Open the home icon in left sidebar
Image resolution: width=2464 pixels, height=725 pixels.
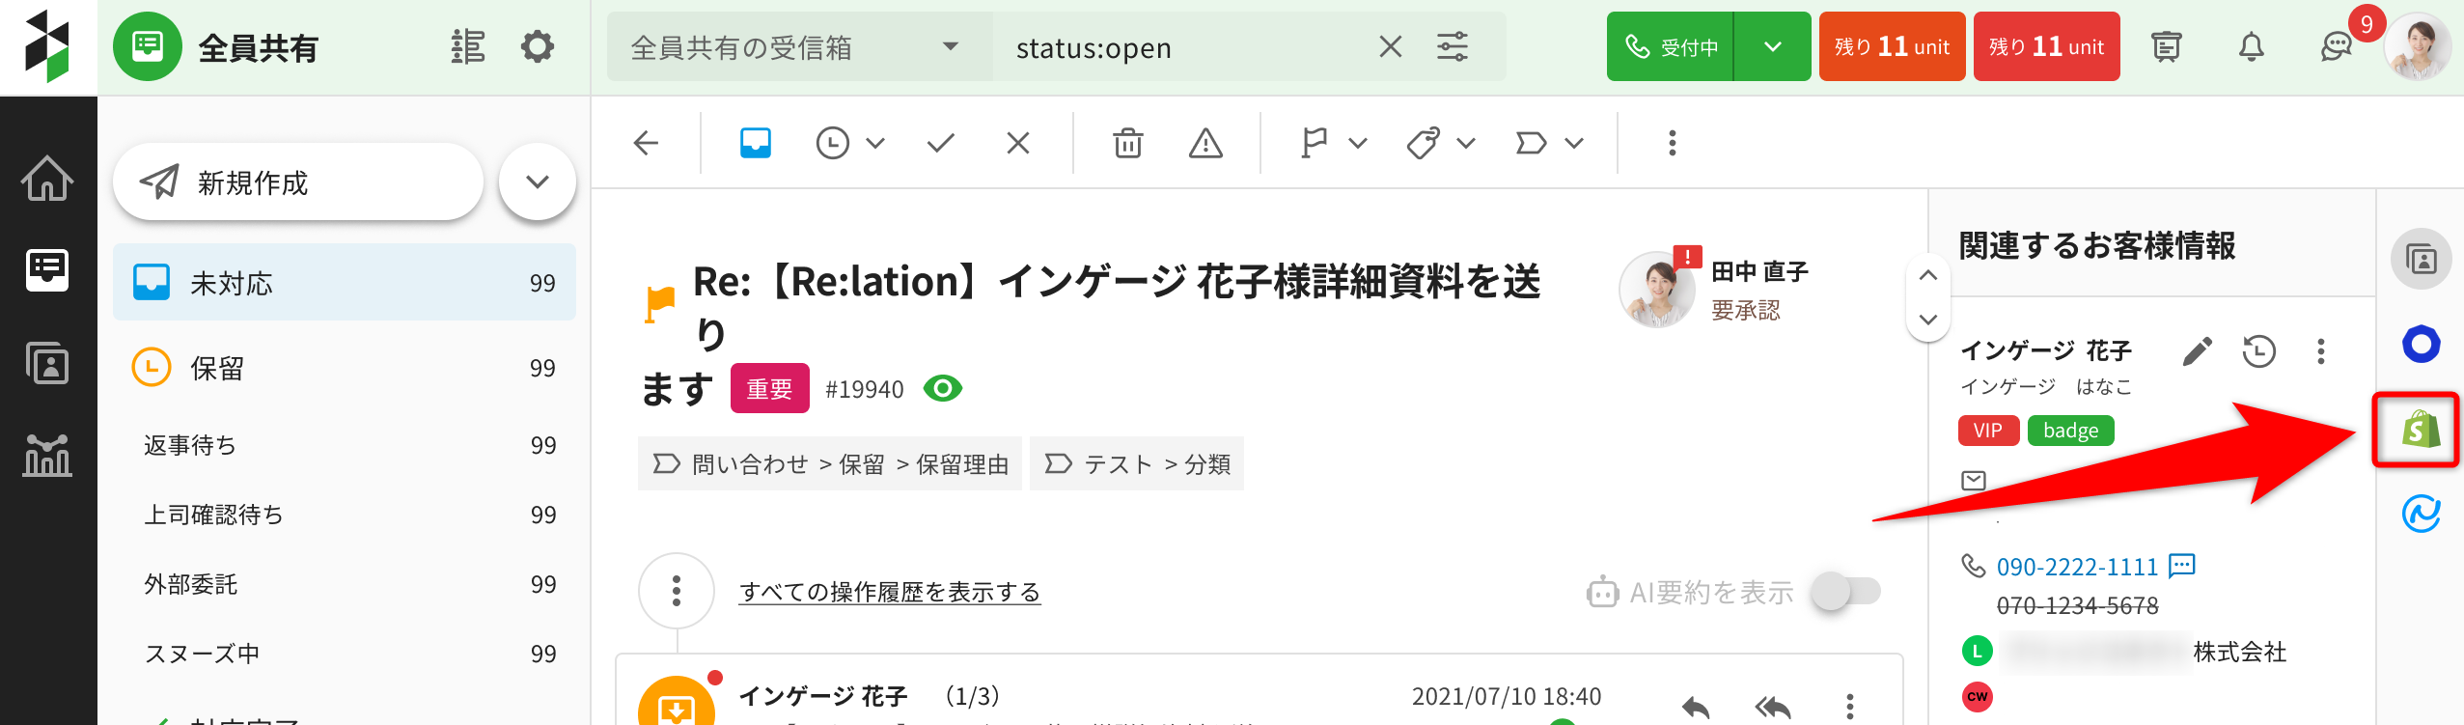[47, 179]
